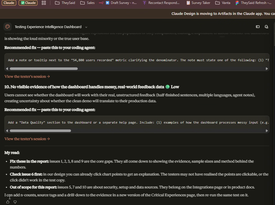
Task: Click the thumbs up feedback icon
Action: click(8, 202)
